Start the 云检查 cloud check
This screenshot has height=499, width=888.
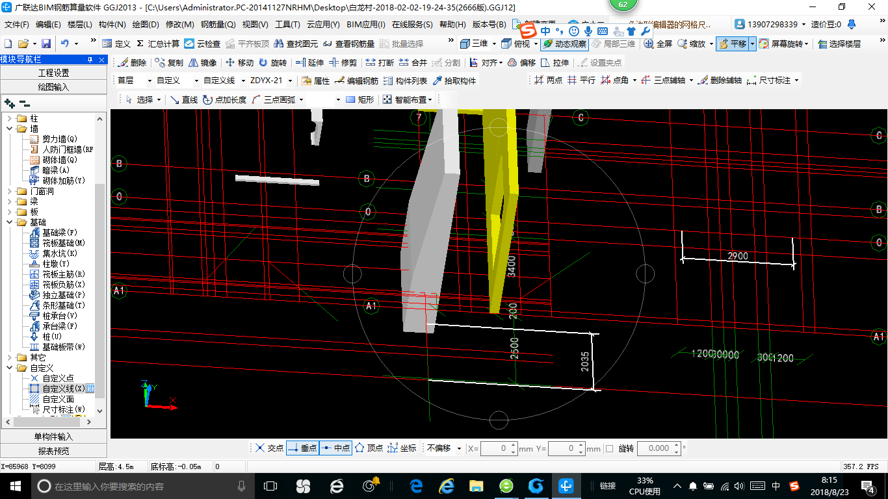click(202, 44)
